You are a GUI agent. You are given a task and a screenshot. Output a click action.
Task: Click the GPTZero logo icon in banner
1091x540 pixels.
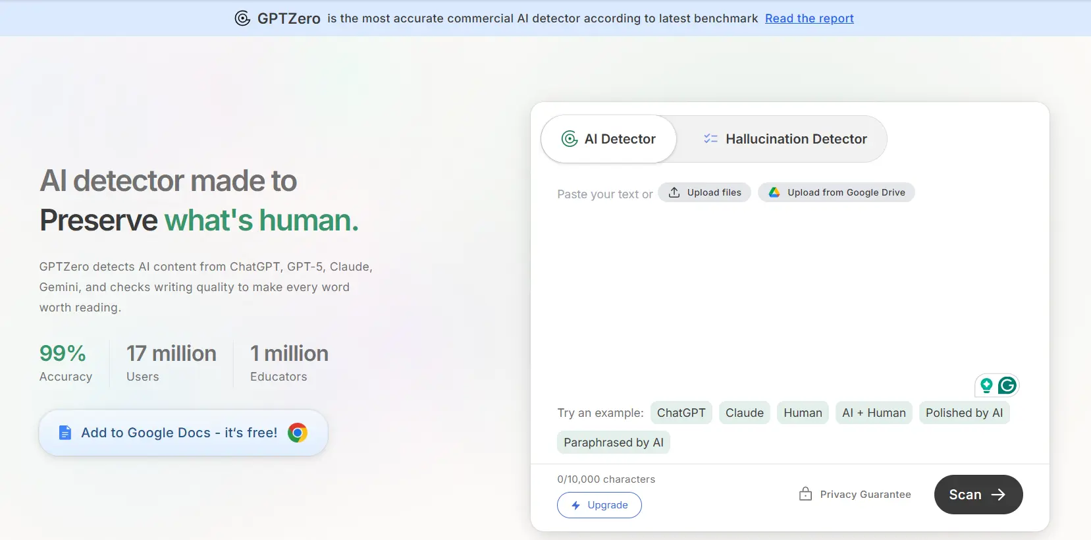[242, 18]
